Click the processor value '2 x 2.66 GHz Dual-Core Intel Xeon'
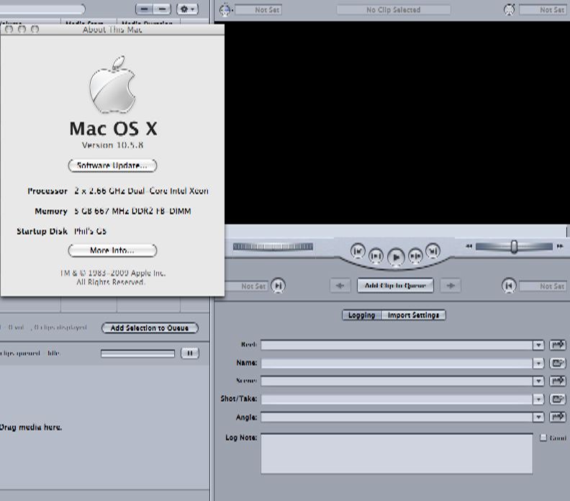 pyautogui.click(x=141, y=191)
